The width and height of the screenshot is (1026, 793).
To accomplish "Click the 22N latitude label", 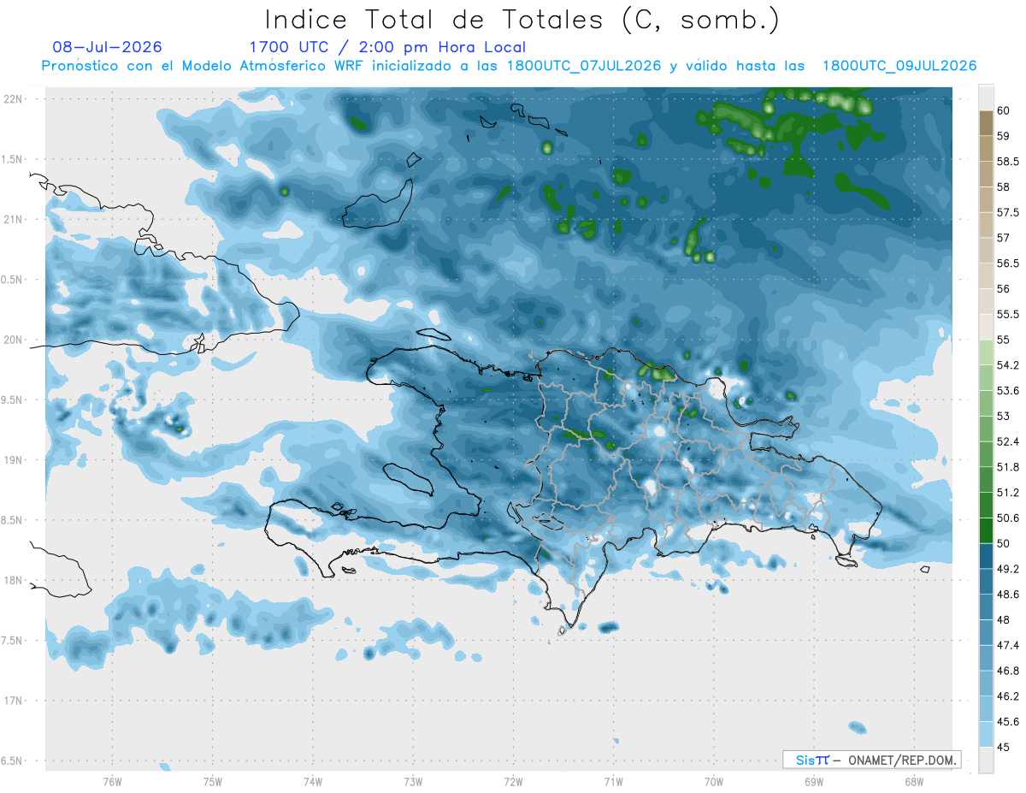I will pyautogui.click(x=13, y=99).
